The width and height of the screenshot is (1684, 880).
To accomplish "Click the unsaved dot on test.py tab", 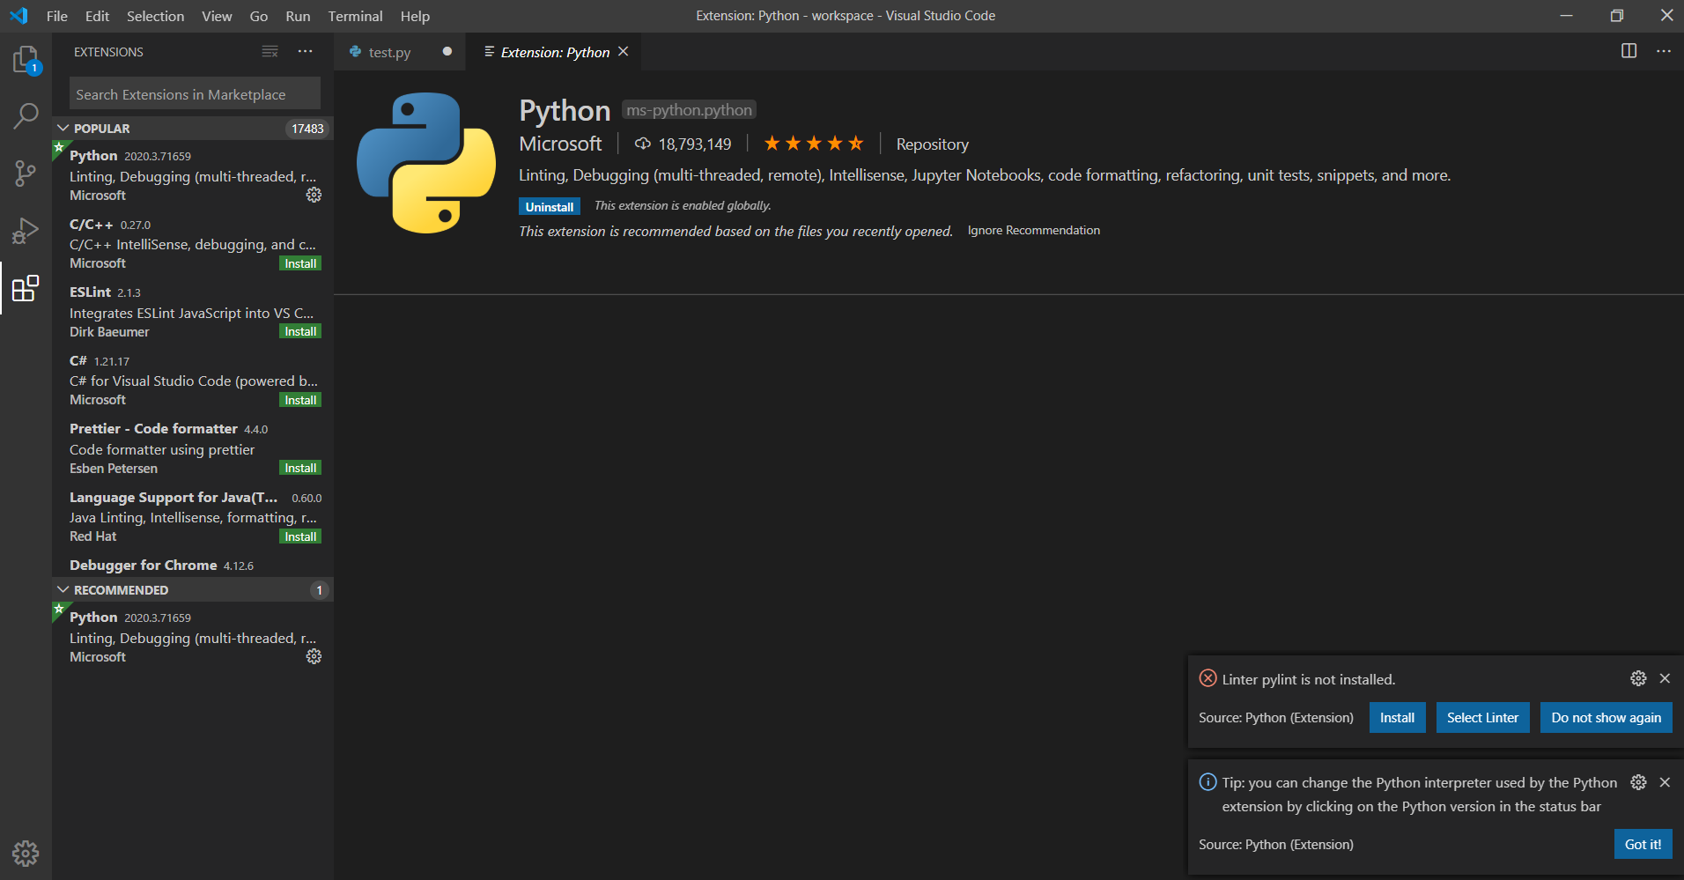I will 447,51.
